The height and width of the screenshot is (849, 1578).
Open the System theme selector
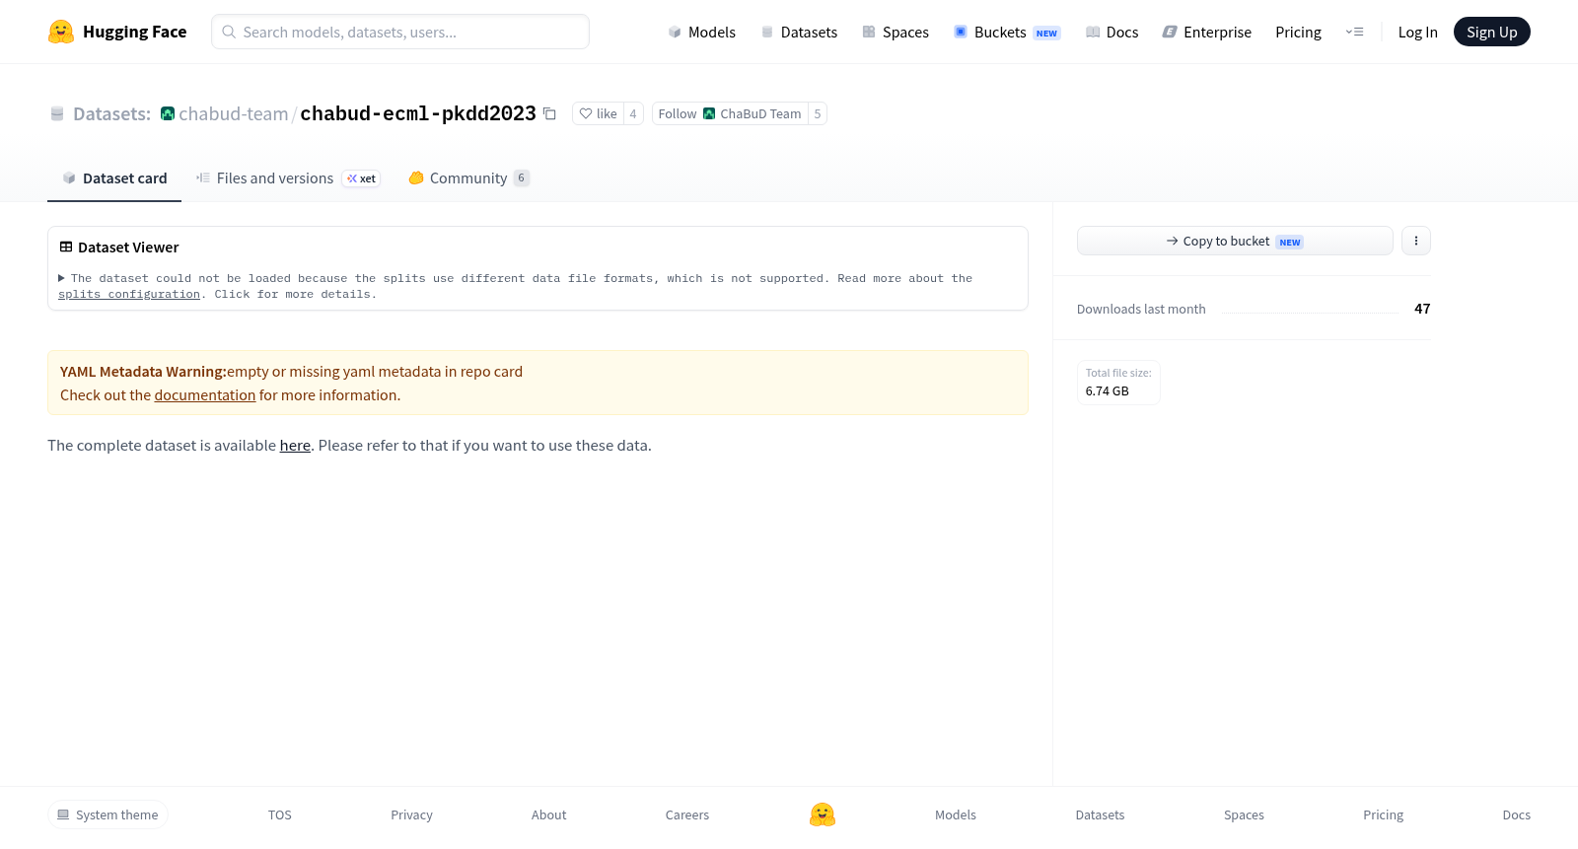(108, 814)
